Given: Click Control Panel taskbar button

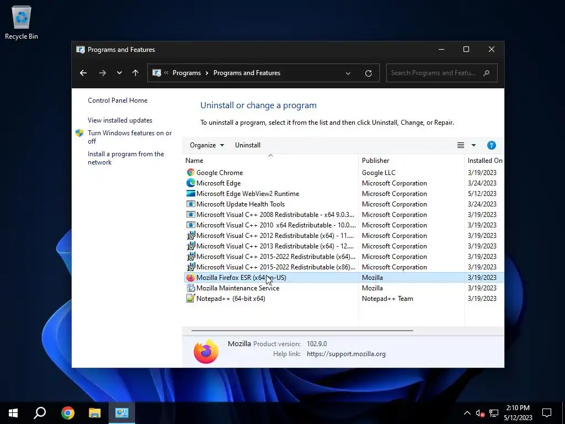Looking at the screenshot, I should pos(122,413).
